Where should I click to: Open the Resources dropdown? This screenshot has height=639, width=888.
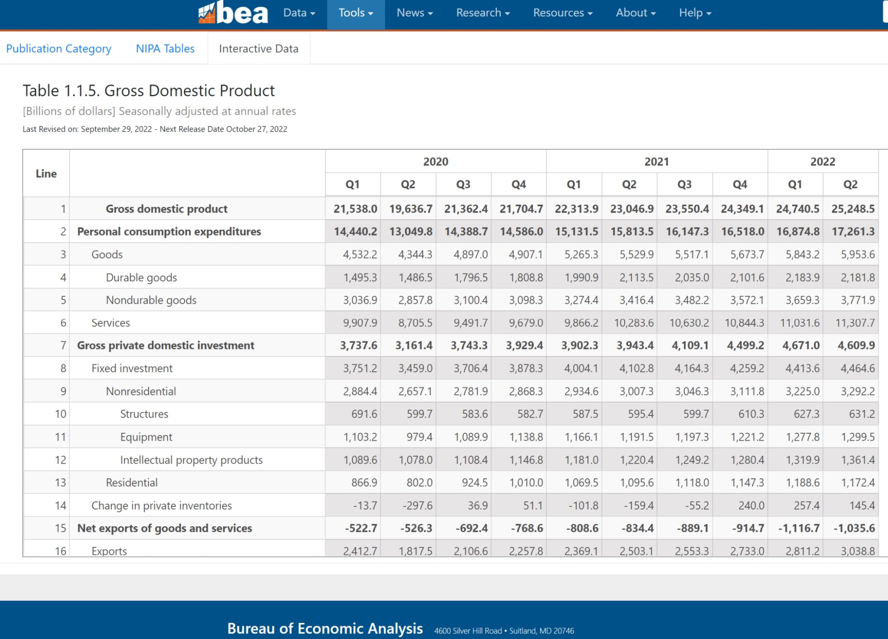(563, 13)
